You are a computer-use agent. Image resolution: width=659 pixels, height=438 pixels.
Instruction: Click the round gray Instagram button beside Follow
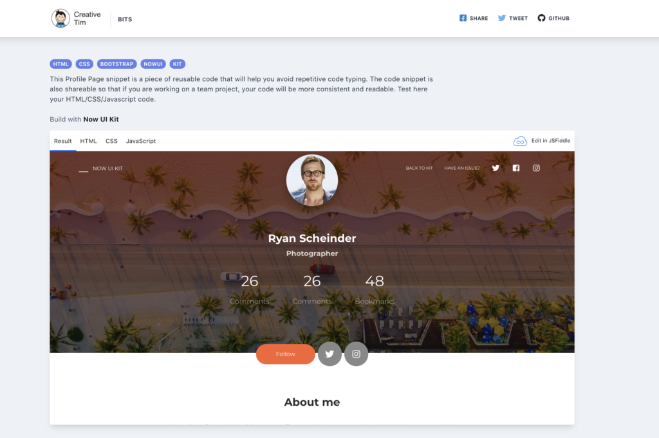(x=356, y=354)
